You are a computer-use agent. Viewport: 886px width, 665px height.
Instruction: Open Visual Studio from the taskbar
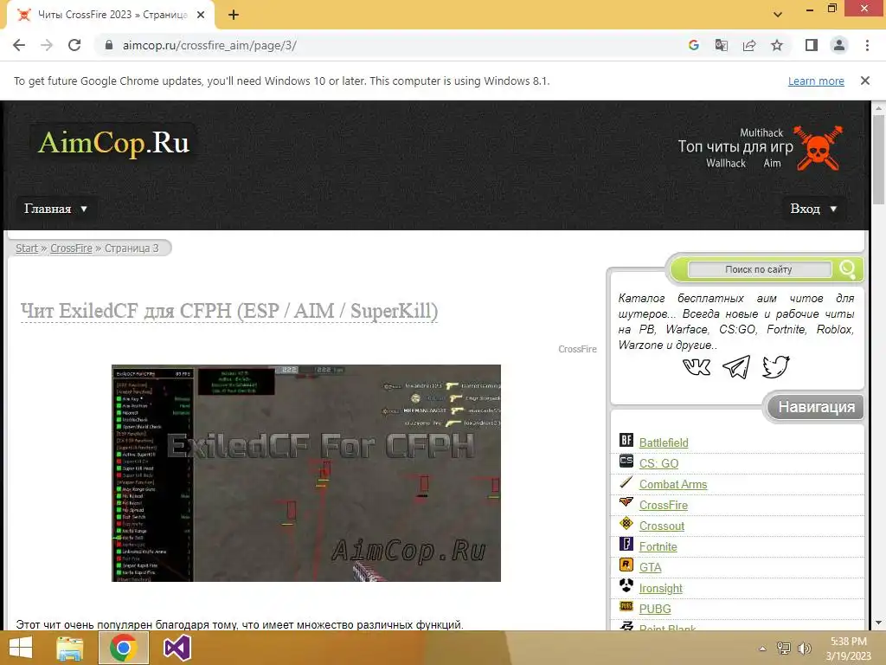(x=177, y=648)
